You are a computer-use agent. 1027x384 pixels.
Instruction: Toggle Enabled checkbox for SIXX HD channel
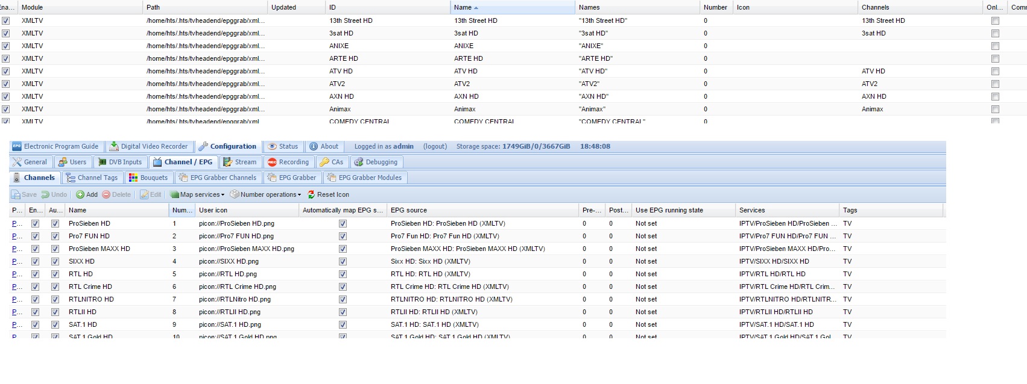(35, 261)
